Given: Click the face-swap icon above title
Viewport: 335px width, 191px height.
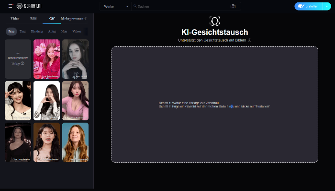Looking at the screenshot, I should point(214,21).
